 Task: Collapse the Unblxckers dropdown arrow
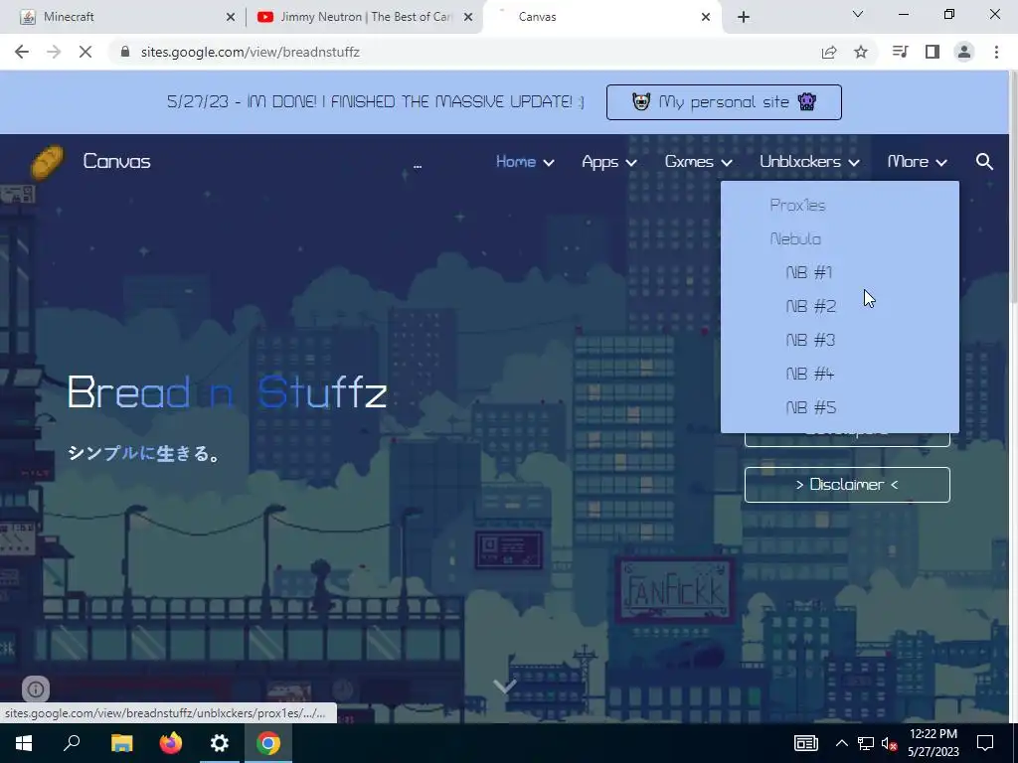click(x=854, y=163)
